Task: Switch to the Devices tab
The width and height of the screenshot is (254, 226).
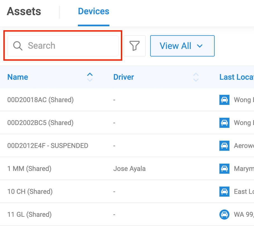Action: (x=94, y=11)
